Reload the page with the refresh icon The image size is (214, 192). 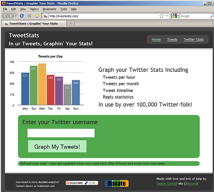(x=22, y=16)
